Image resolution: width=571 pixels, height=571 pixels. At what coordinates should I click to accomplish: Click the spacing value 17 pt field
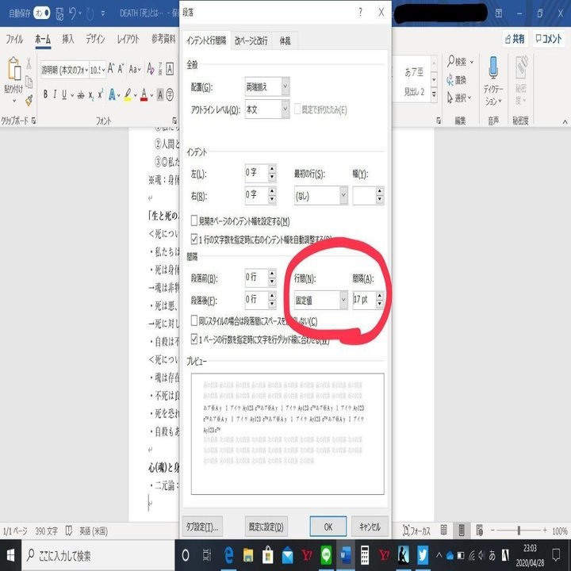point(364,300)
